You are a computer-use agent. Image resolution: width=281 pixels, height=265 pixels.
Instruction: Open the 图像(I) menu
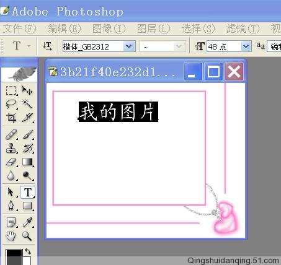(109, 28)
